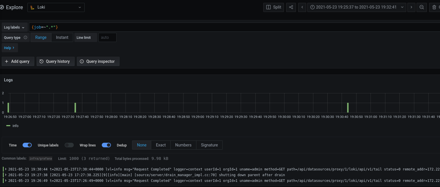Toggle the Time switch
Viewport: 440px width, 187px height.
click(x=27, y=145)
